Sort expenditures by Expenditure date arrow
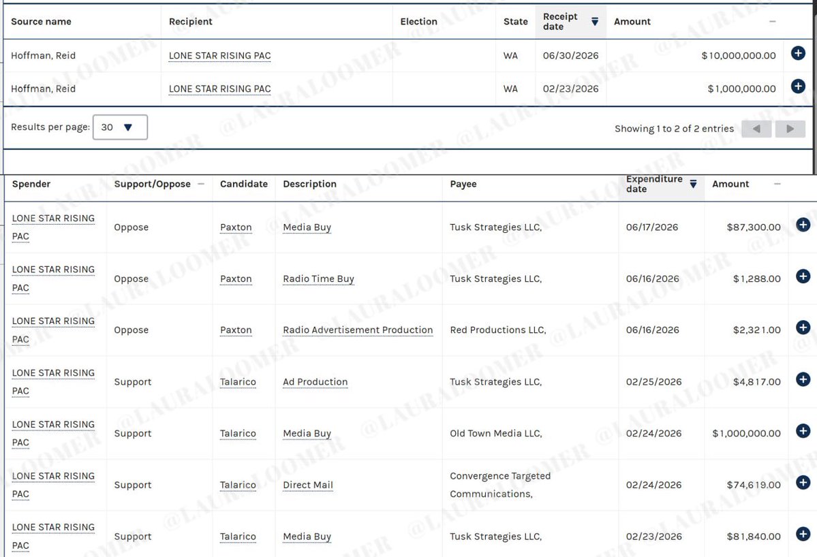Image resolution: width=817 pixels, height=557 pixels. pyautogui.click(x=693, y=185)
